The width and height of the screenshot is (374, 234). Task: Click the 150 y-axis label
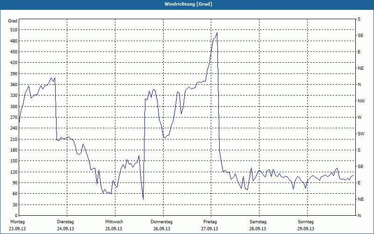coord(14,161)
